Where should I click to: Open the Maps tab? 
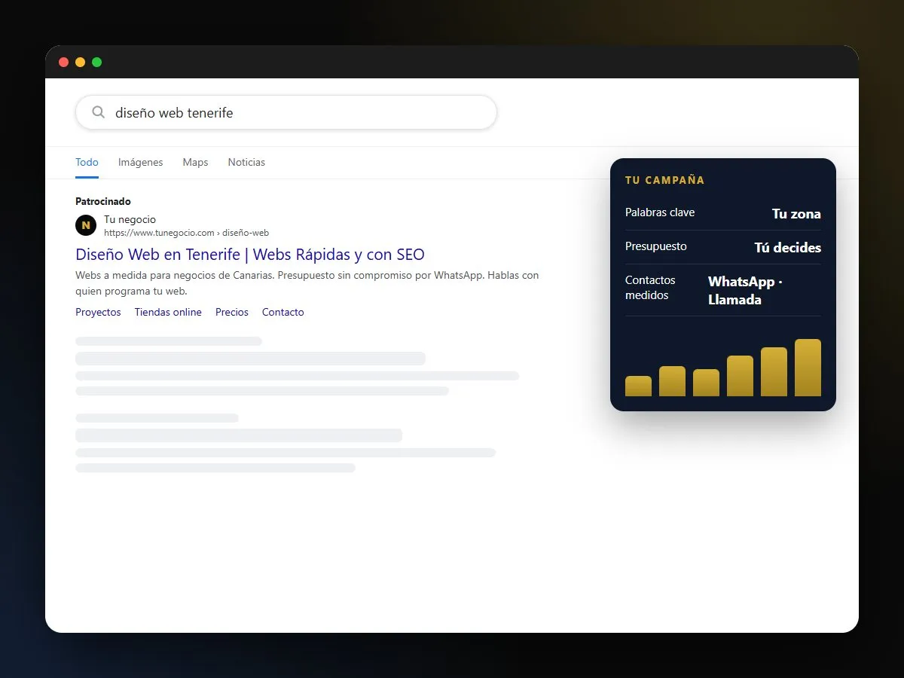coord(195,162)
